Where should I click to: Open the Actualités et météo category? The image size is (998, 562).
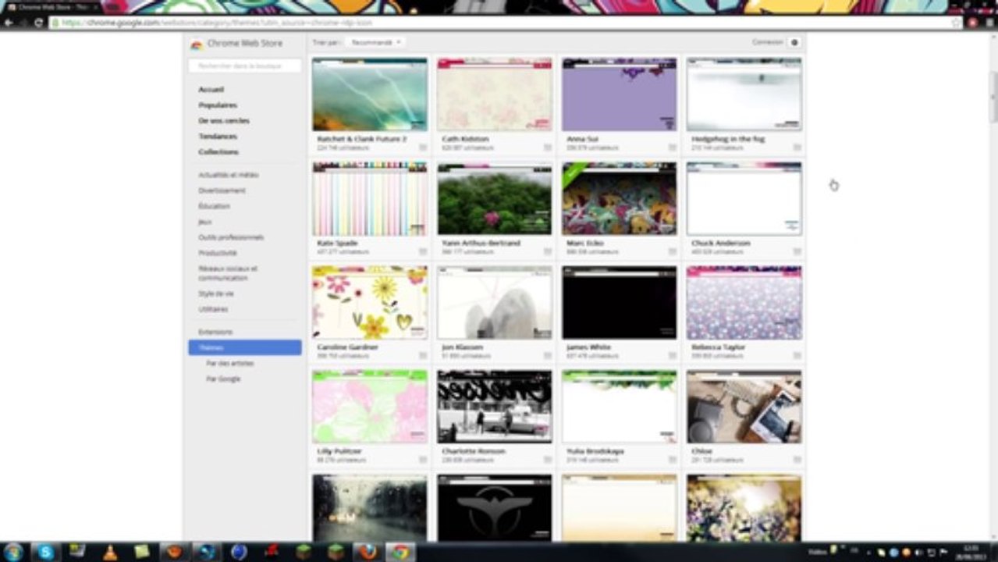(x=228, y=175)
